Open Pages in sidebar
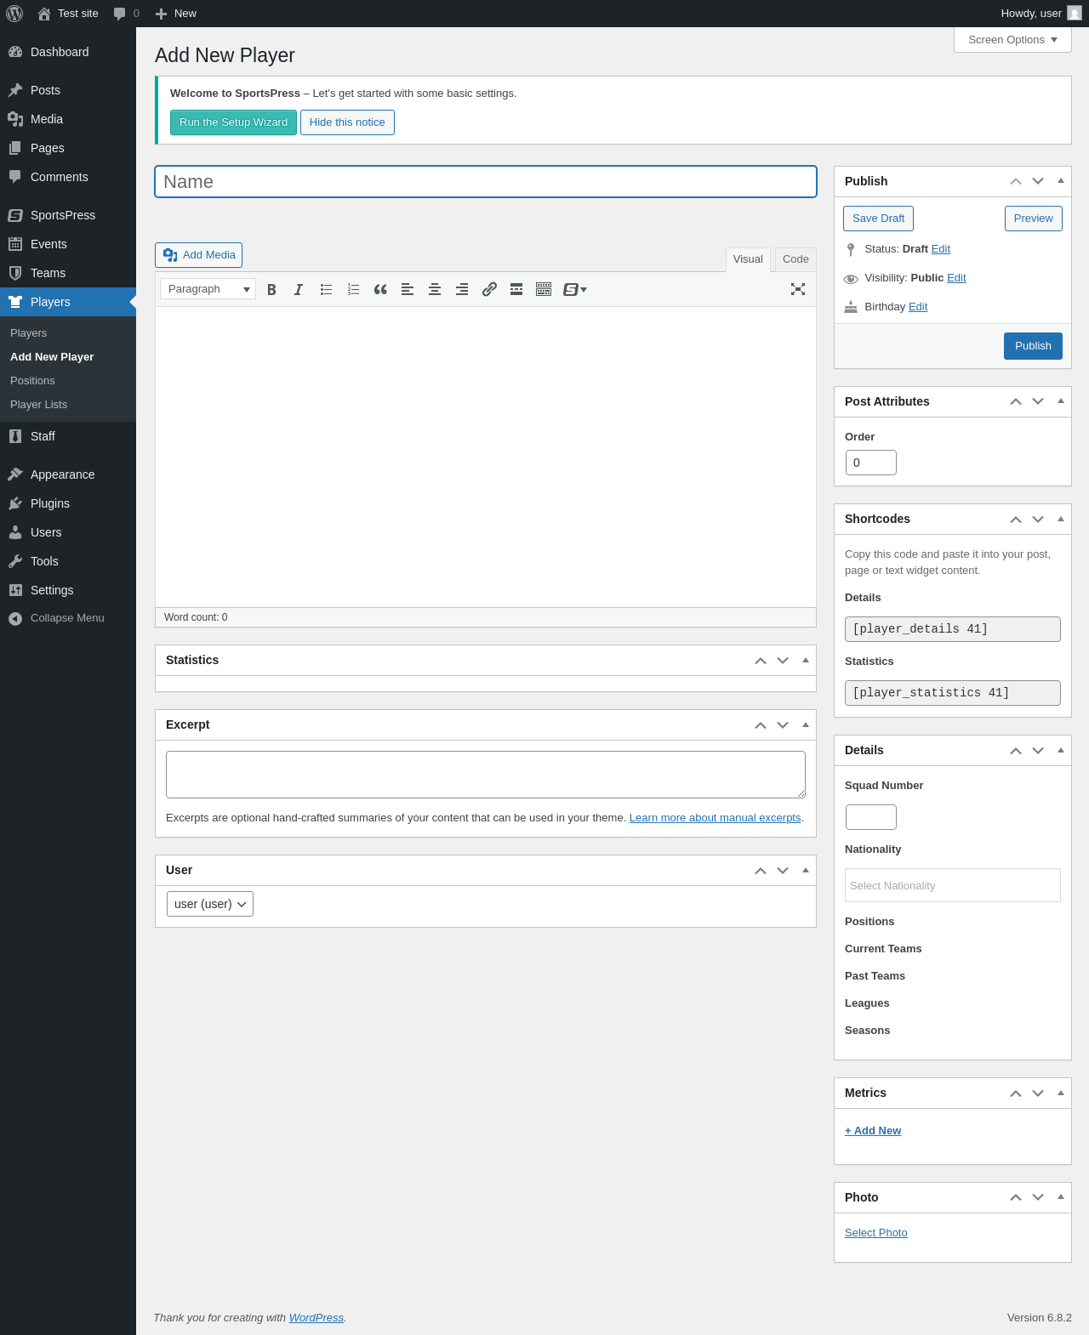1089x1335 pixels. (68, 148)
